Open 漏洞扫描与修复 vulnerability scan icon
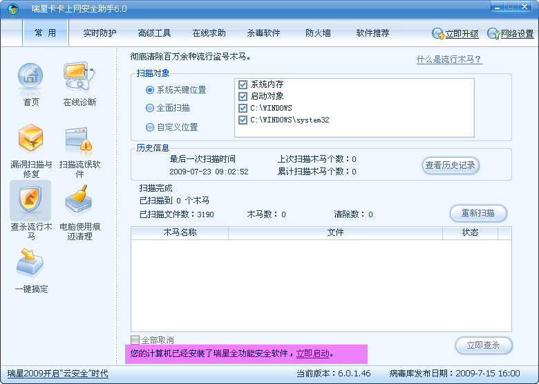This screenshot has width=539, height=384. point(30,138)
